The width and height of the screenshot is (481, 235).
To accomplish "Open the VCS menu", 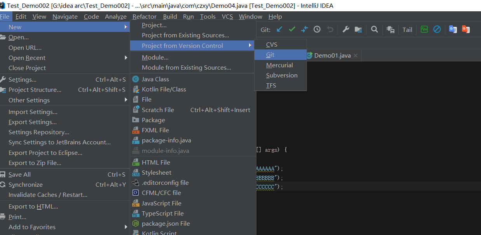I will coord(227,16).
